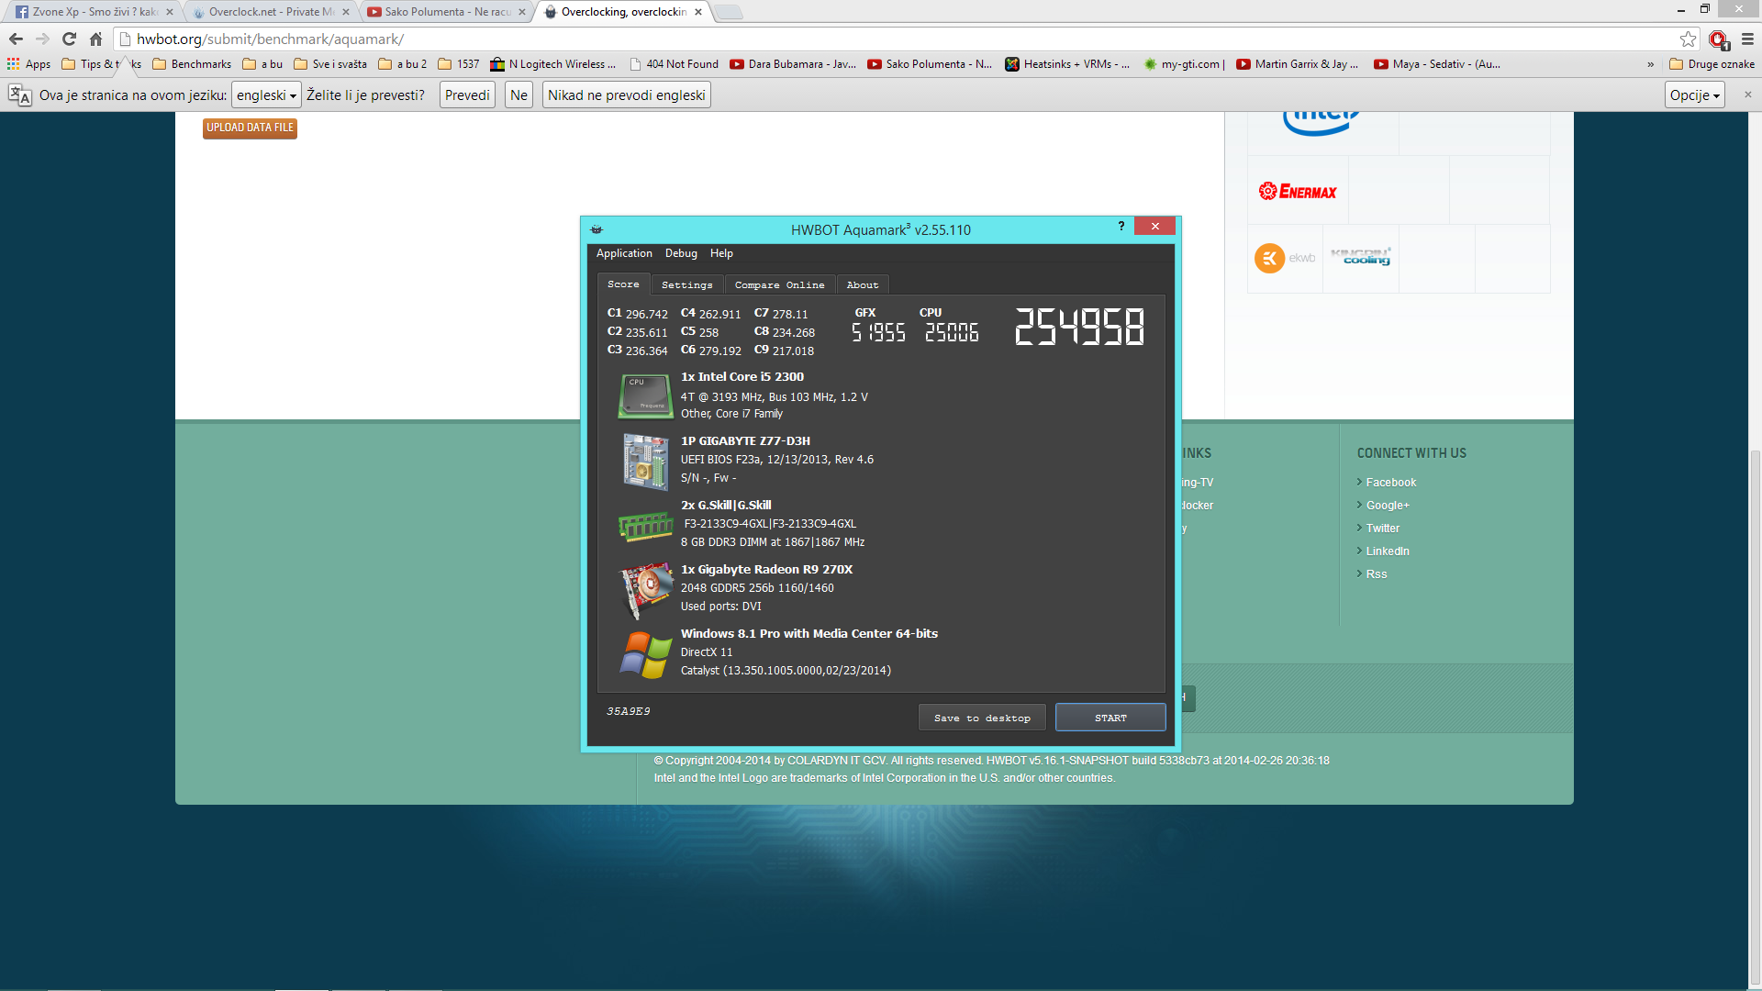Reload the hwbot page
This screenshot has width=1762, height=991.
tap(69, 39)
